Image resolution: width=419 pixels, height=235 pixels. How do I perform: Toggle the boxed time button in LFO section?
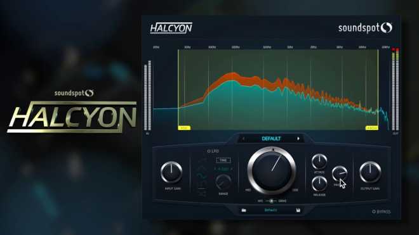[223, 160]
